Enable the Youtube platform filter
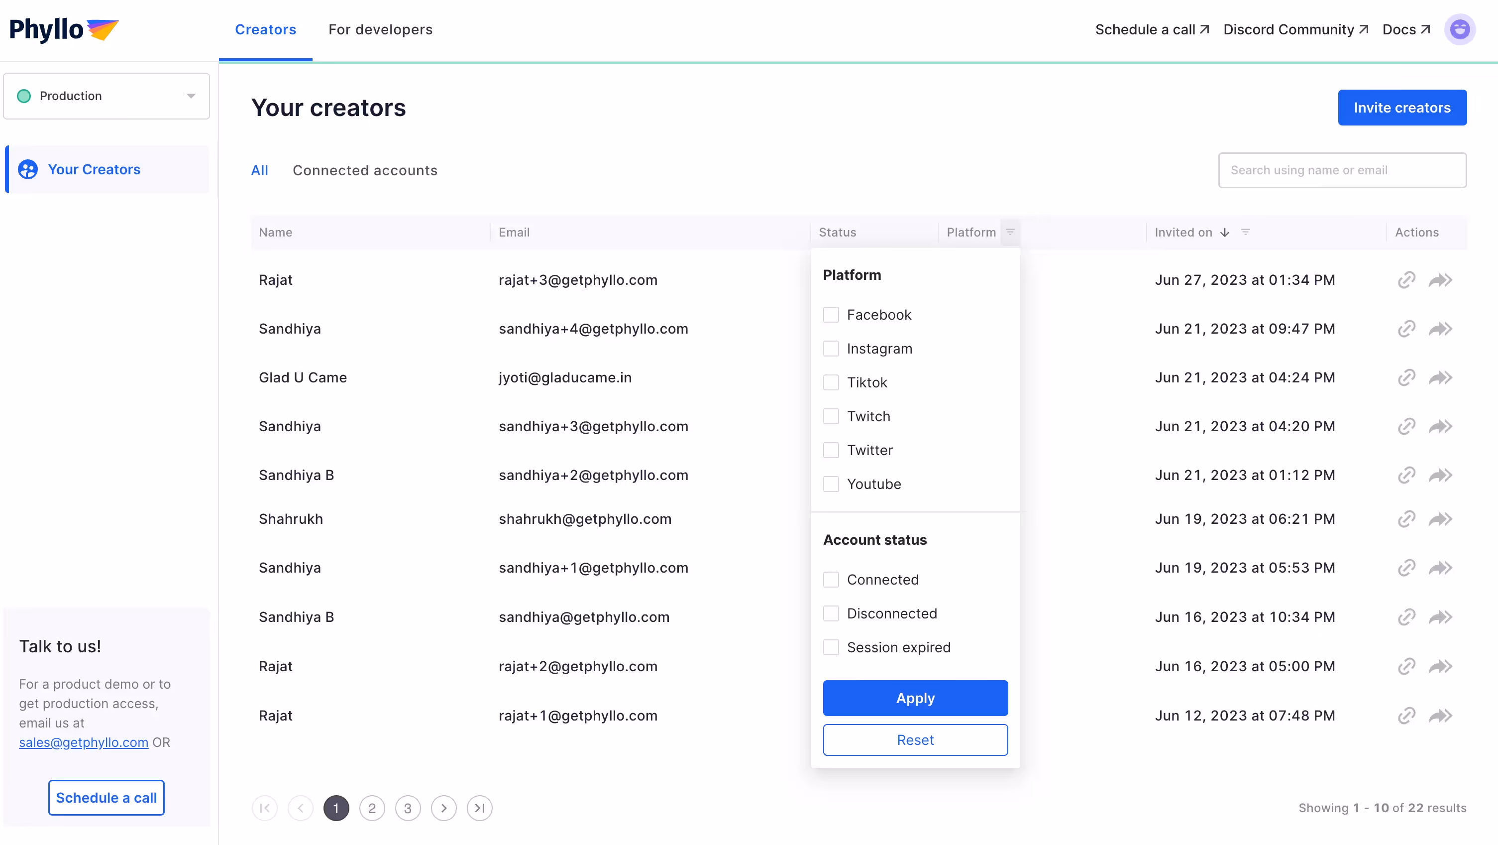This screenshot has width=1498, height=845. pos(831,484)
